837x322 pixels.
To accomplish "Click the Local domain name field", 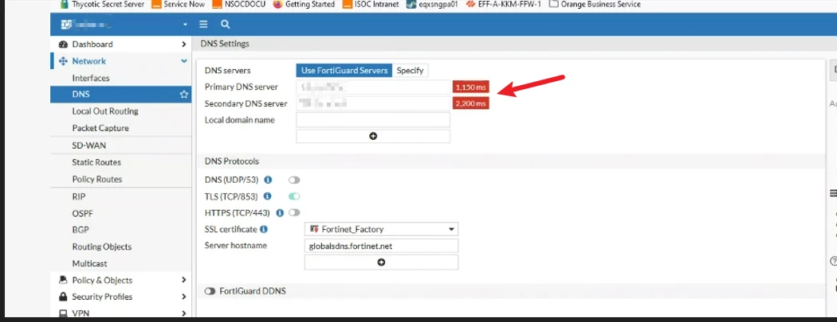I will [x=373, y=120].
